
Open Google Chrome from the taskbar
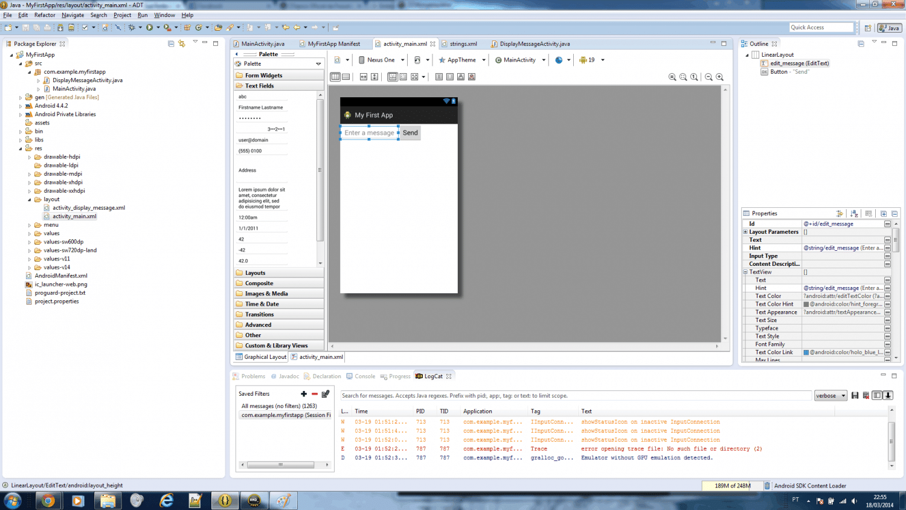point(48,500)
